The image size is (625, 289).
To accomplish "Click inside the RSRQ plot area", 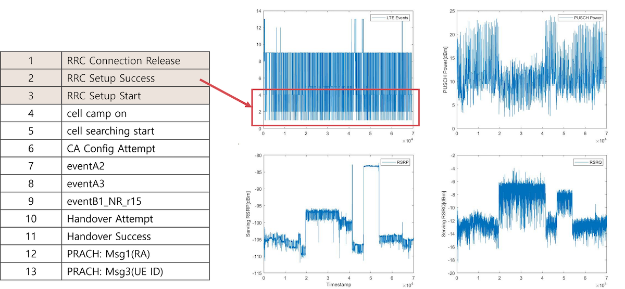I will tap(532, 214).
